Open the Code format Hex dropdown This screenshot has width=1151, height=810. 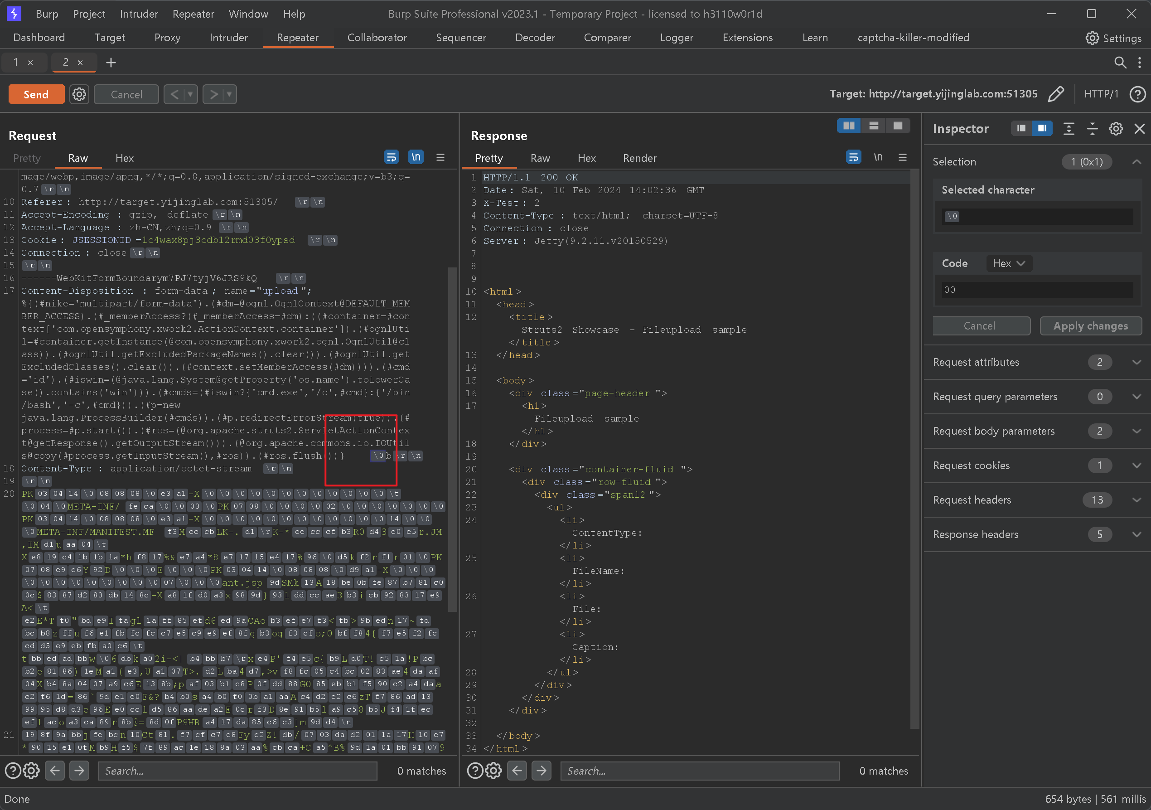[x=1009, y=263]
